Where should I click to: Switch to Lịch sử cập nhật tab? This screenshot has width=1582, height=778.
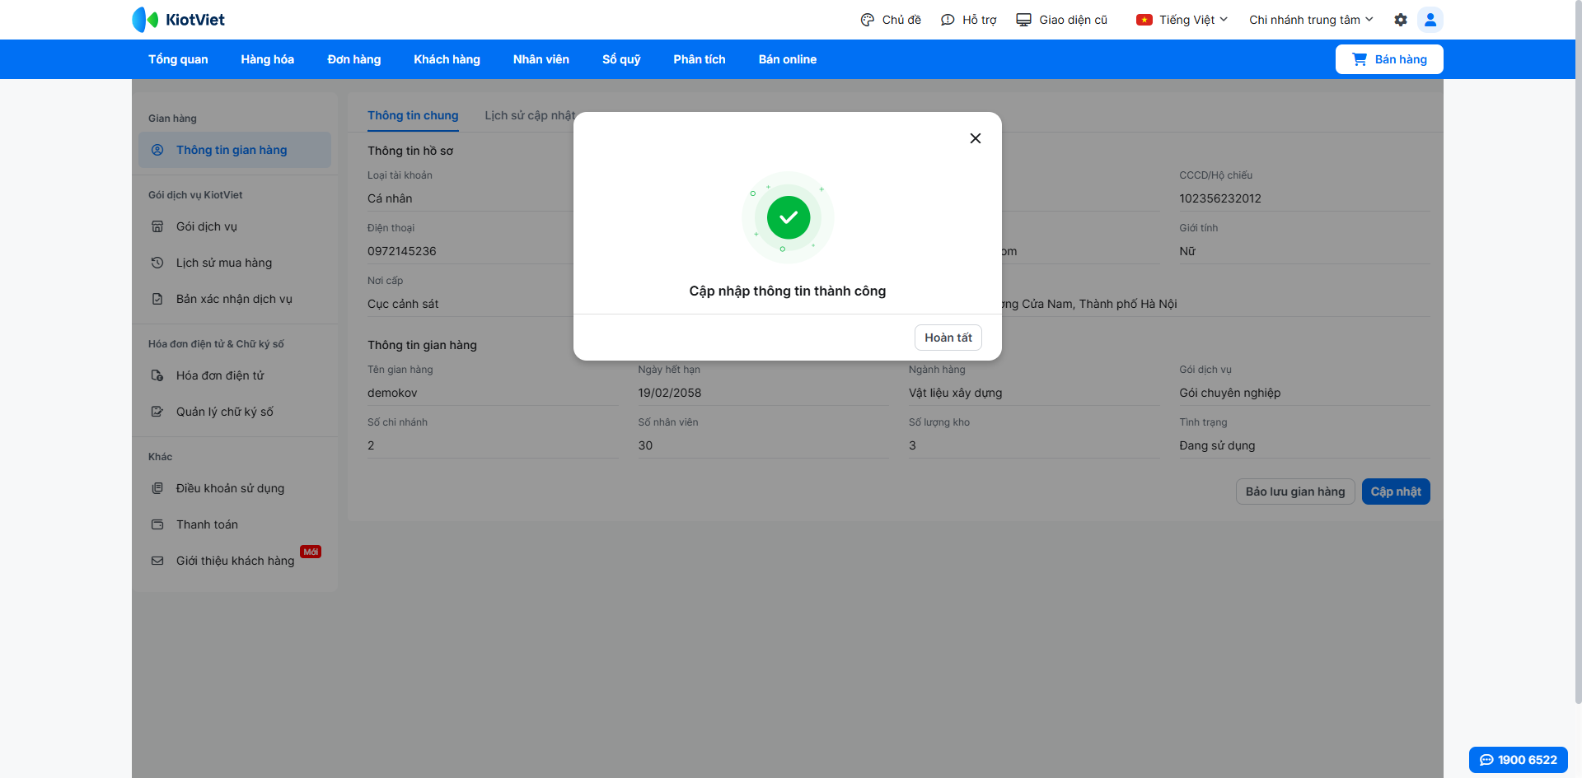(x=529, y=115)
